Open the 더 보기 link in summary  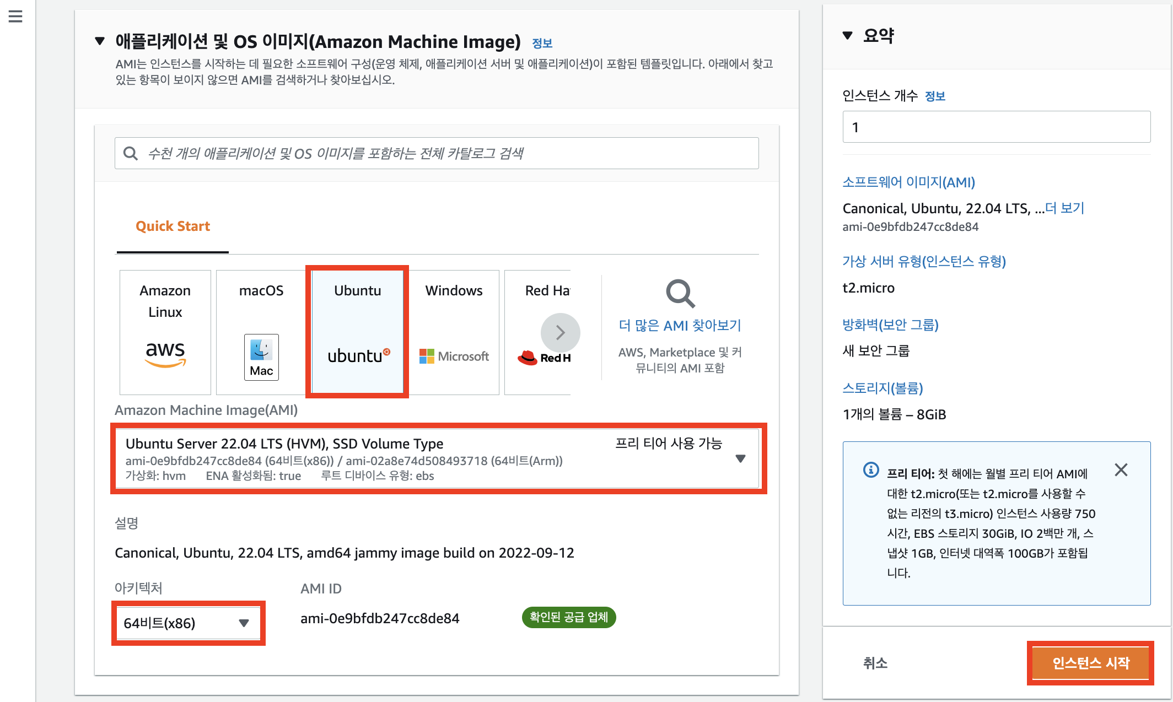click(1065, 208)
